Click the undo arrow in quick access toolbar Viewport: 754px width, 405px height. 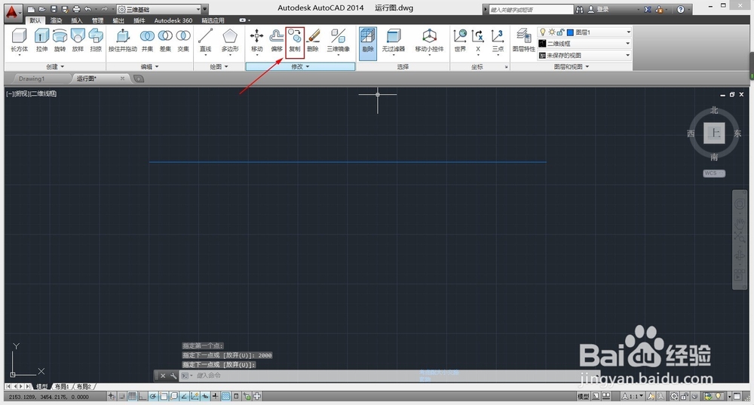pos(87,9)
